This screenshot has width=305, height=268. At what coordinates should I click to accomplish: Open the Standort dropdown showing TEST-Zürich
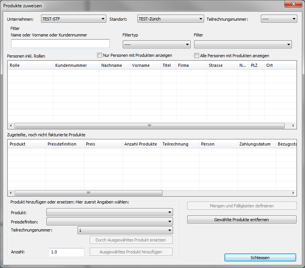(170, 19)
